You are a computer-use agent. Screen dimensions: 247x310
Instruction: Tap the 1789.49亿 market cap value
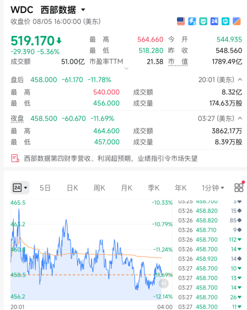(x=227, y=62)
